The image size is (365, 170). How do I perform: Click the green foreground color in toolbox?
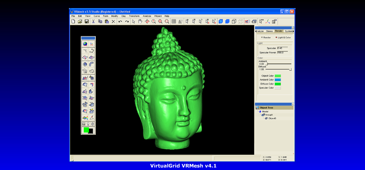86,130
